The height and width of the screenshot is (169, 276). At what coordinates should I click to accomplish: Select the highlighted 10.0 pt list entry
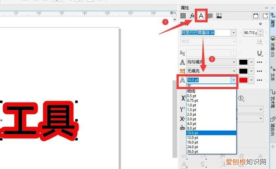(211, 133)
